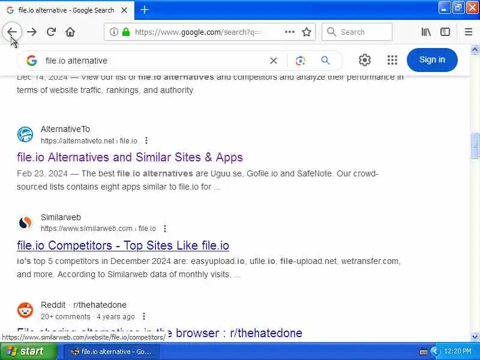Close the file.io alternative tab
Screen dimensions: 480x360
pos(124,10)
